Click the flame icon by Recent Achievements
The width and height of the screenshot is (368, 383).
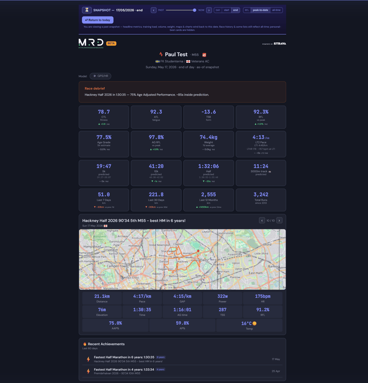coord(85,344)
